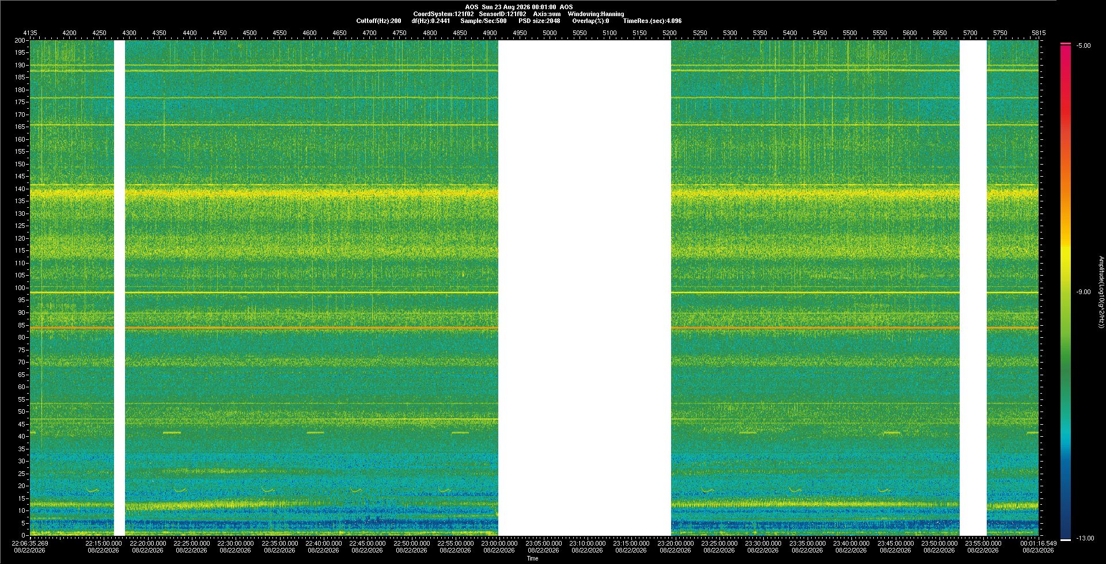This screenshot has width=1106, height=564.
Task: Click the '5500' top-axis tick label
Action: [850, 33]
